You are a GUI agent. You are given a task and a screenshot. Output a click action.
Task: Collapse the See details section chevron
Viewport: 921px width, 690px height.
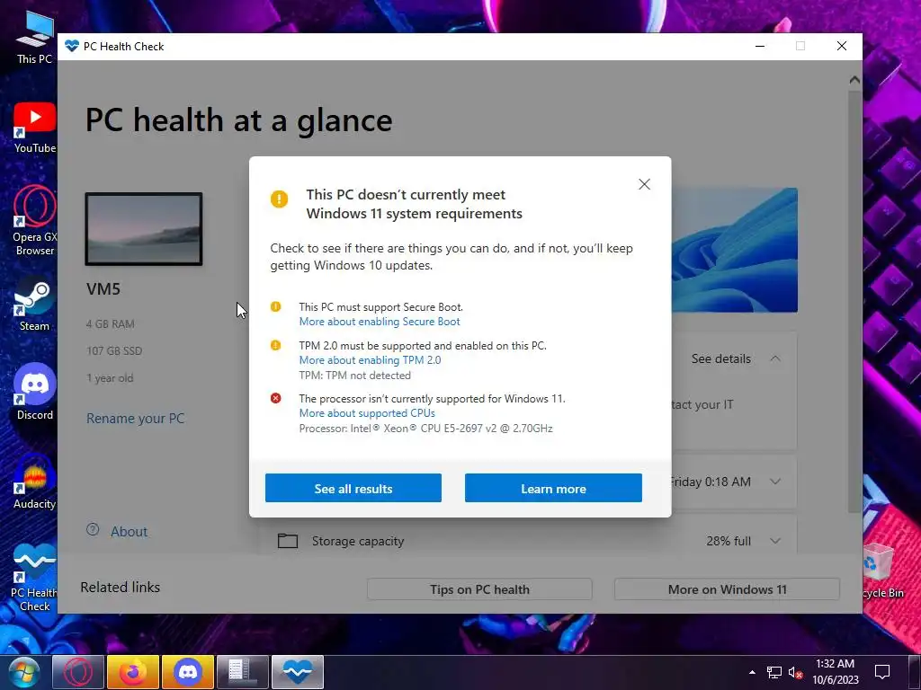coord(775,358)
